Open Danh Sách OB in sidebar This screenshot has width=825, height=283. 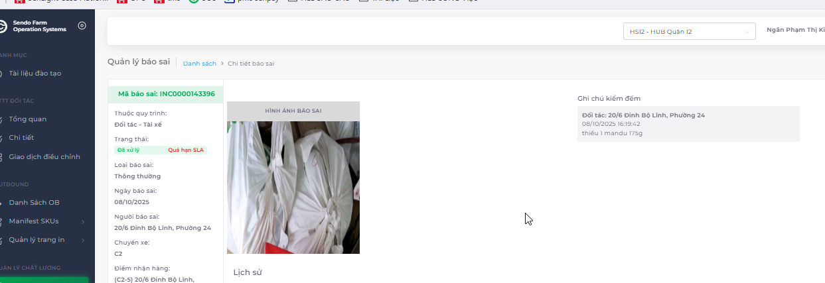(34, 203)
